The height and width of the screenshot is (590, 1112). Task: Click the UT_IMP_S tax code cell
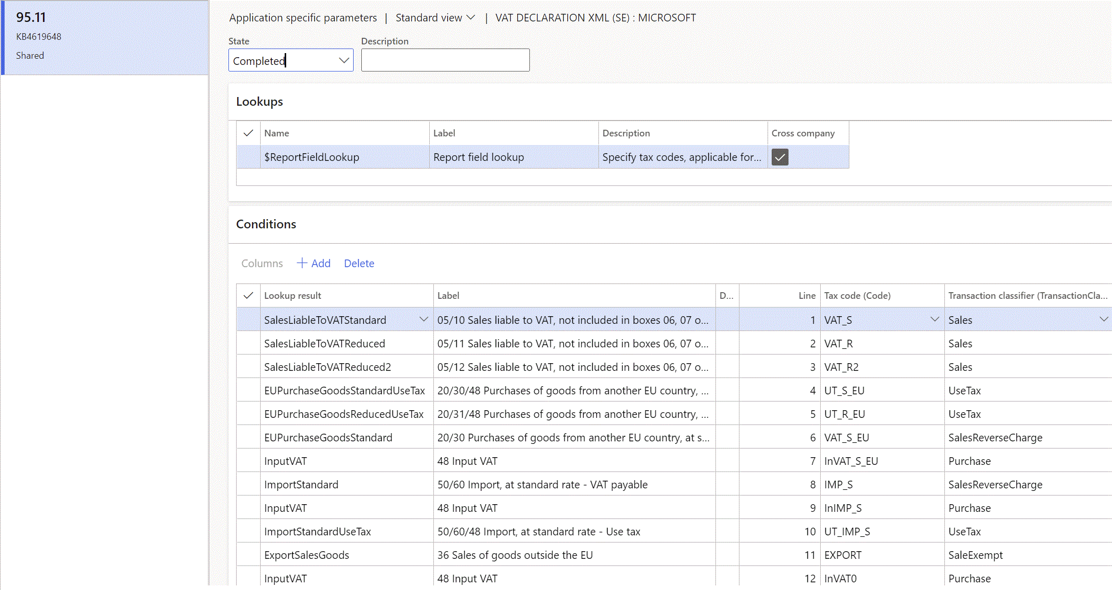882,532
